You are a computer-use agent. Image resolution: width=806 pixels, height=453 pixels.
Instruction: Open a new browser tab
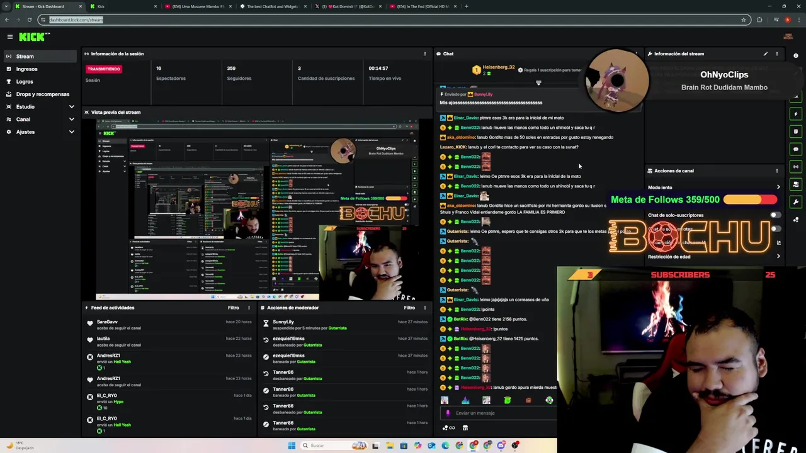coord(467,6)
